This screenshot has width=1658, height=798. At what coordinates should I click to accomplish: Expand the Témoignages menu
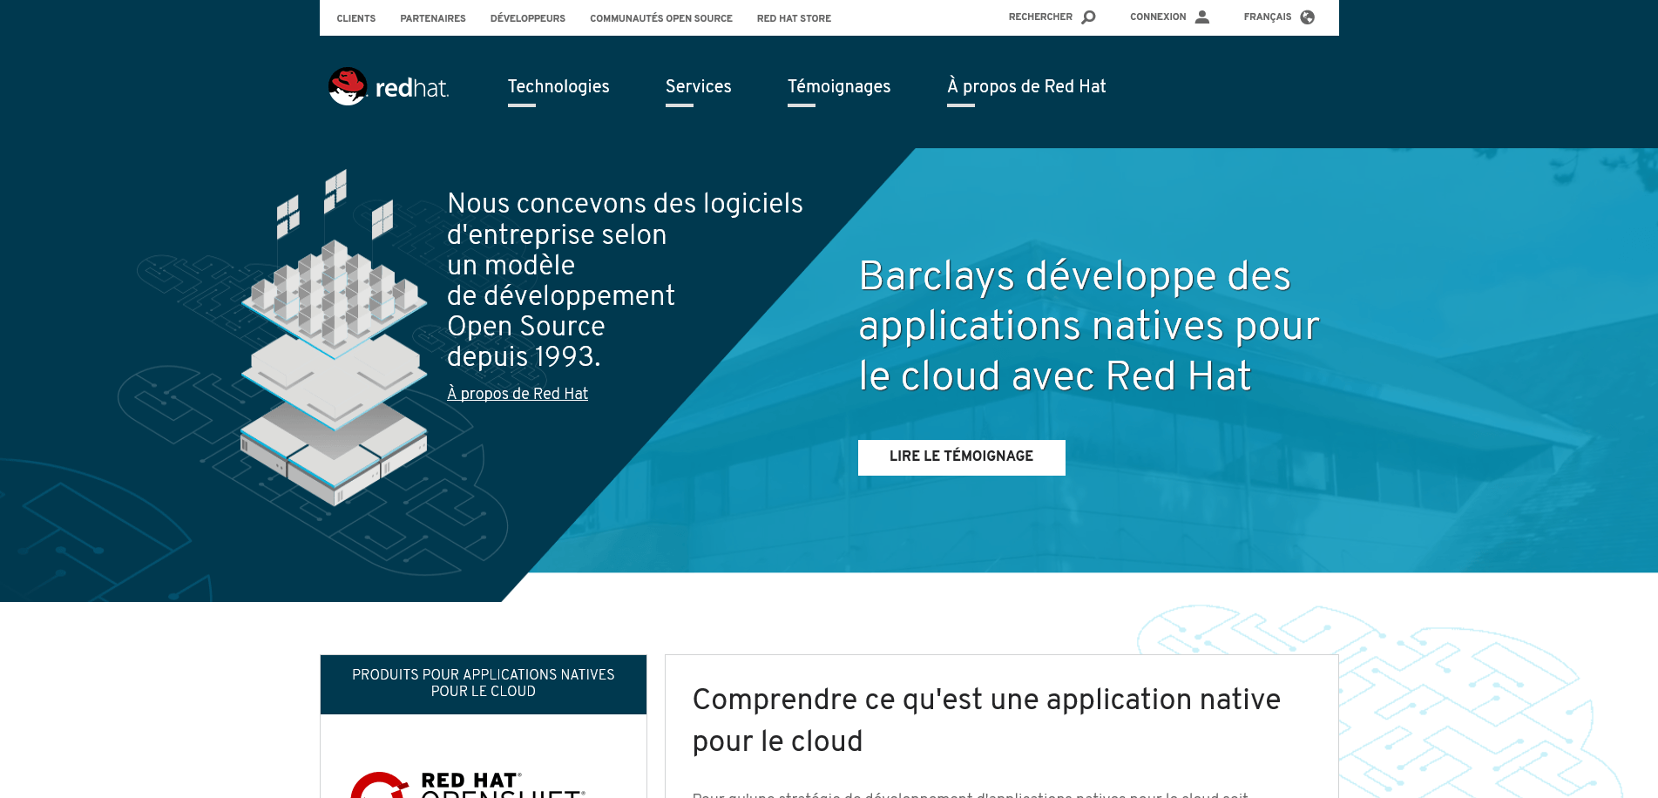click(x=839, y=86)
